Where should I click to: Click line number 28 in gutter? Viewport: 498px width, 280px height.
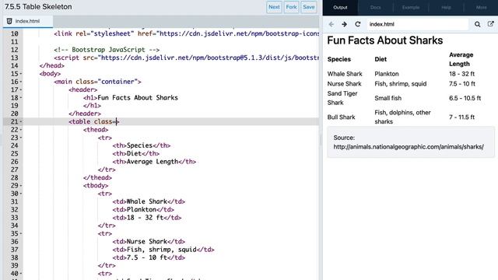click(x=14, y=178)
